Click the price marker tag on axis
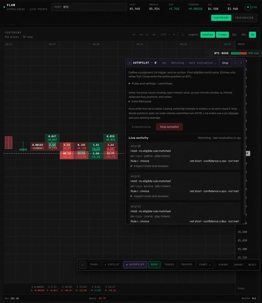The height and width of the screenshot is (303, 262). coord(248,153)
